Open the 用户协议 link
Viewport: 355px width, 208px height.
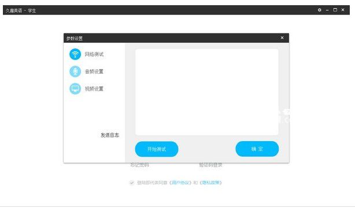180,183
